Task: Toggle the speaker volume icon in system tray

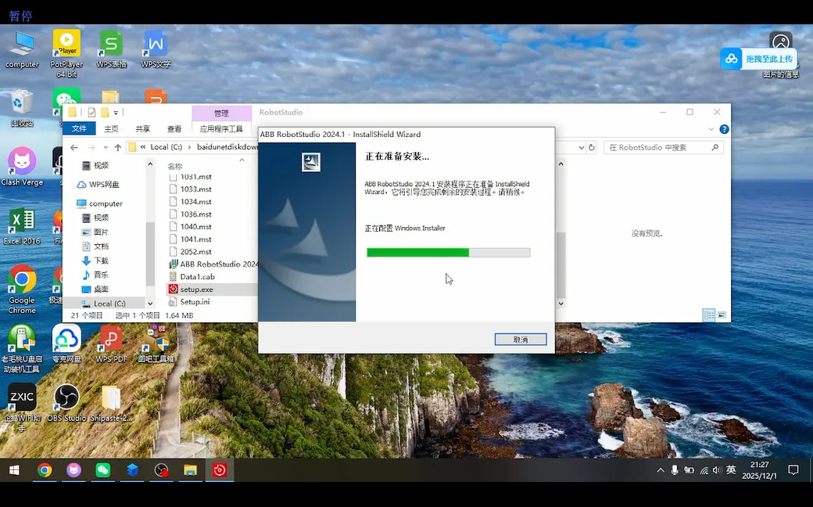Action: [x=717, y=470]
